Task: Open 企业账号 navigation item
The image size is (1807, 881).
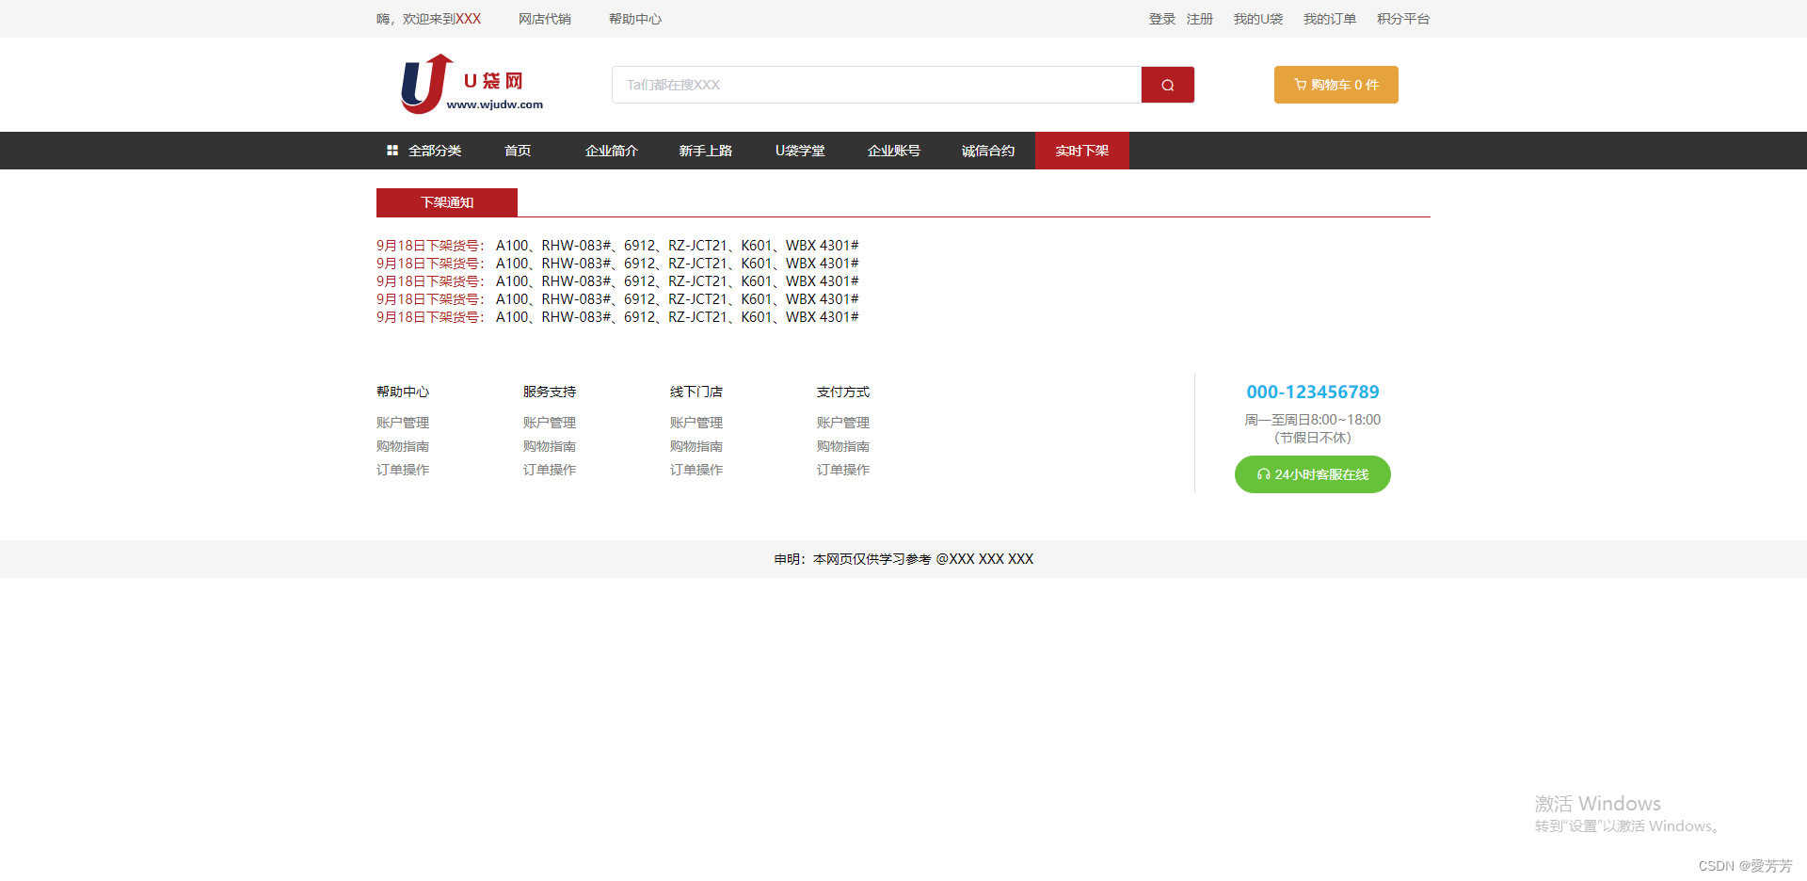Action: coord(894,151)
